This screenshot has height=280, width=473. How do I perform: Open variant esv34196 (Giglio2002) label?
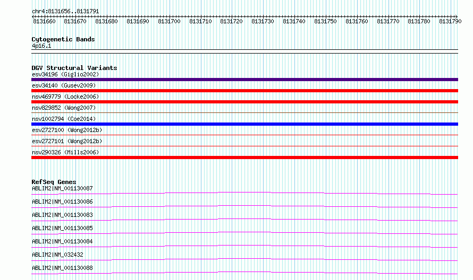coord(65,74)
